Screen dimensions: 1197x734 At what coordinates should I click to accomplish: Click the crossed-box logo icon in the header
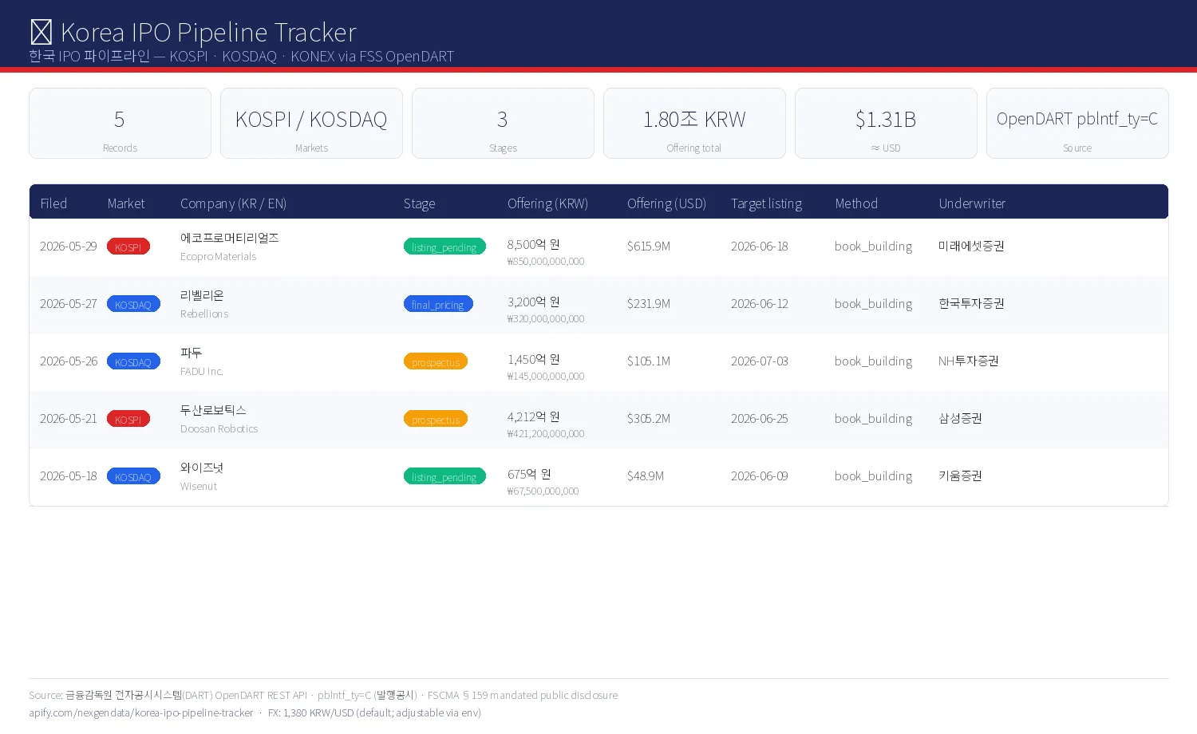[x=41, y=33]
